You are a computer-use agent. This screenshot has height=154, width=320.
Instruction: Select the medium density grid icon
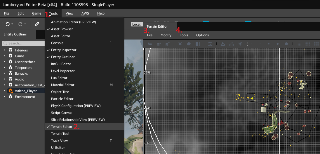tap(307, 44)
